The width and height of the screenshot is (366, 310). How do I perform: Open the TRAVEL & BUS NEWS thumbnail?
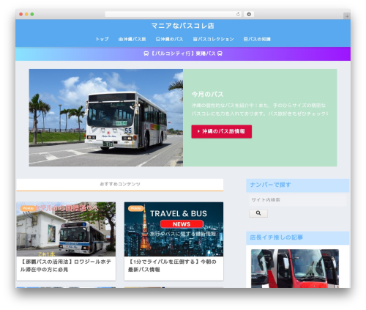[x=173, y=229]
